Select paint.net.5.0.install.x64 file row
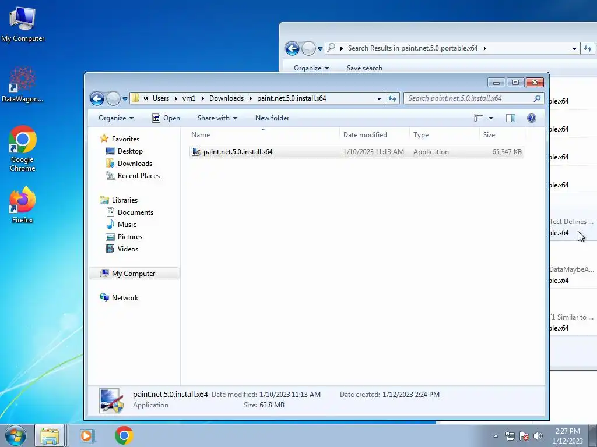This screenshot has height=447, width=597. pyautogui.click(x=356, y=152)
